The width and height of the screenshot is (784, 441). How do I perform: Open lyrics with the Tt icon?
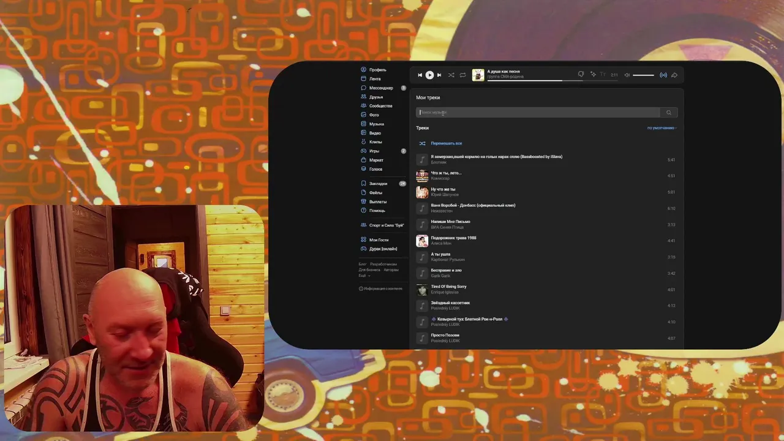(x=603, y=75)
